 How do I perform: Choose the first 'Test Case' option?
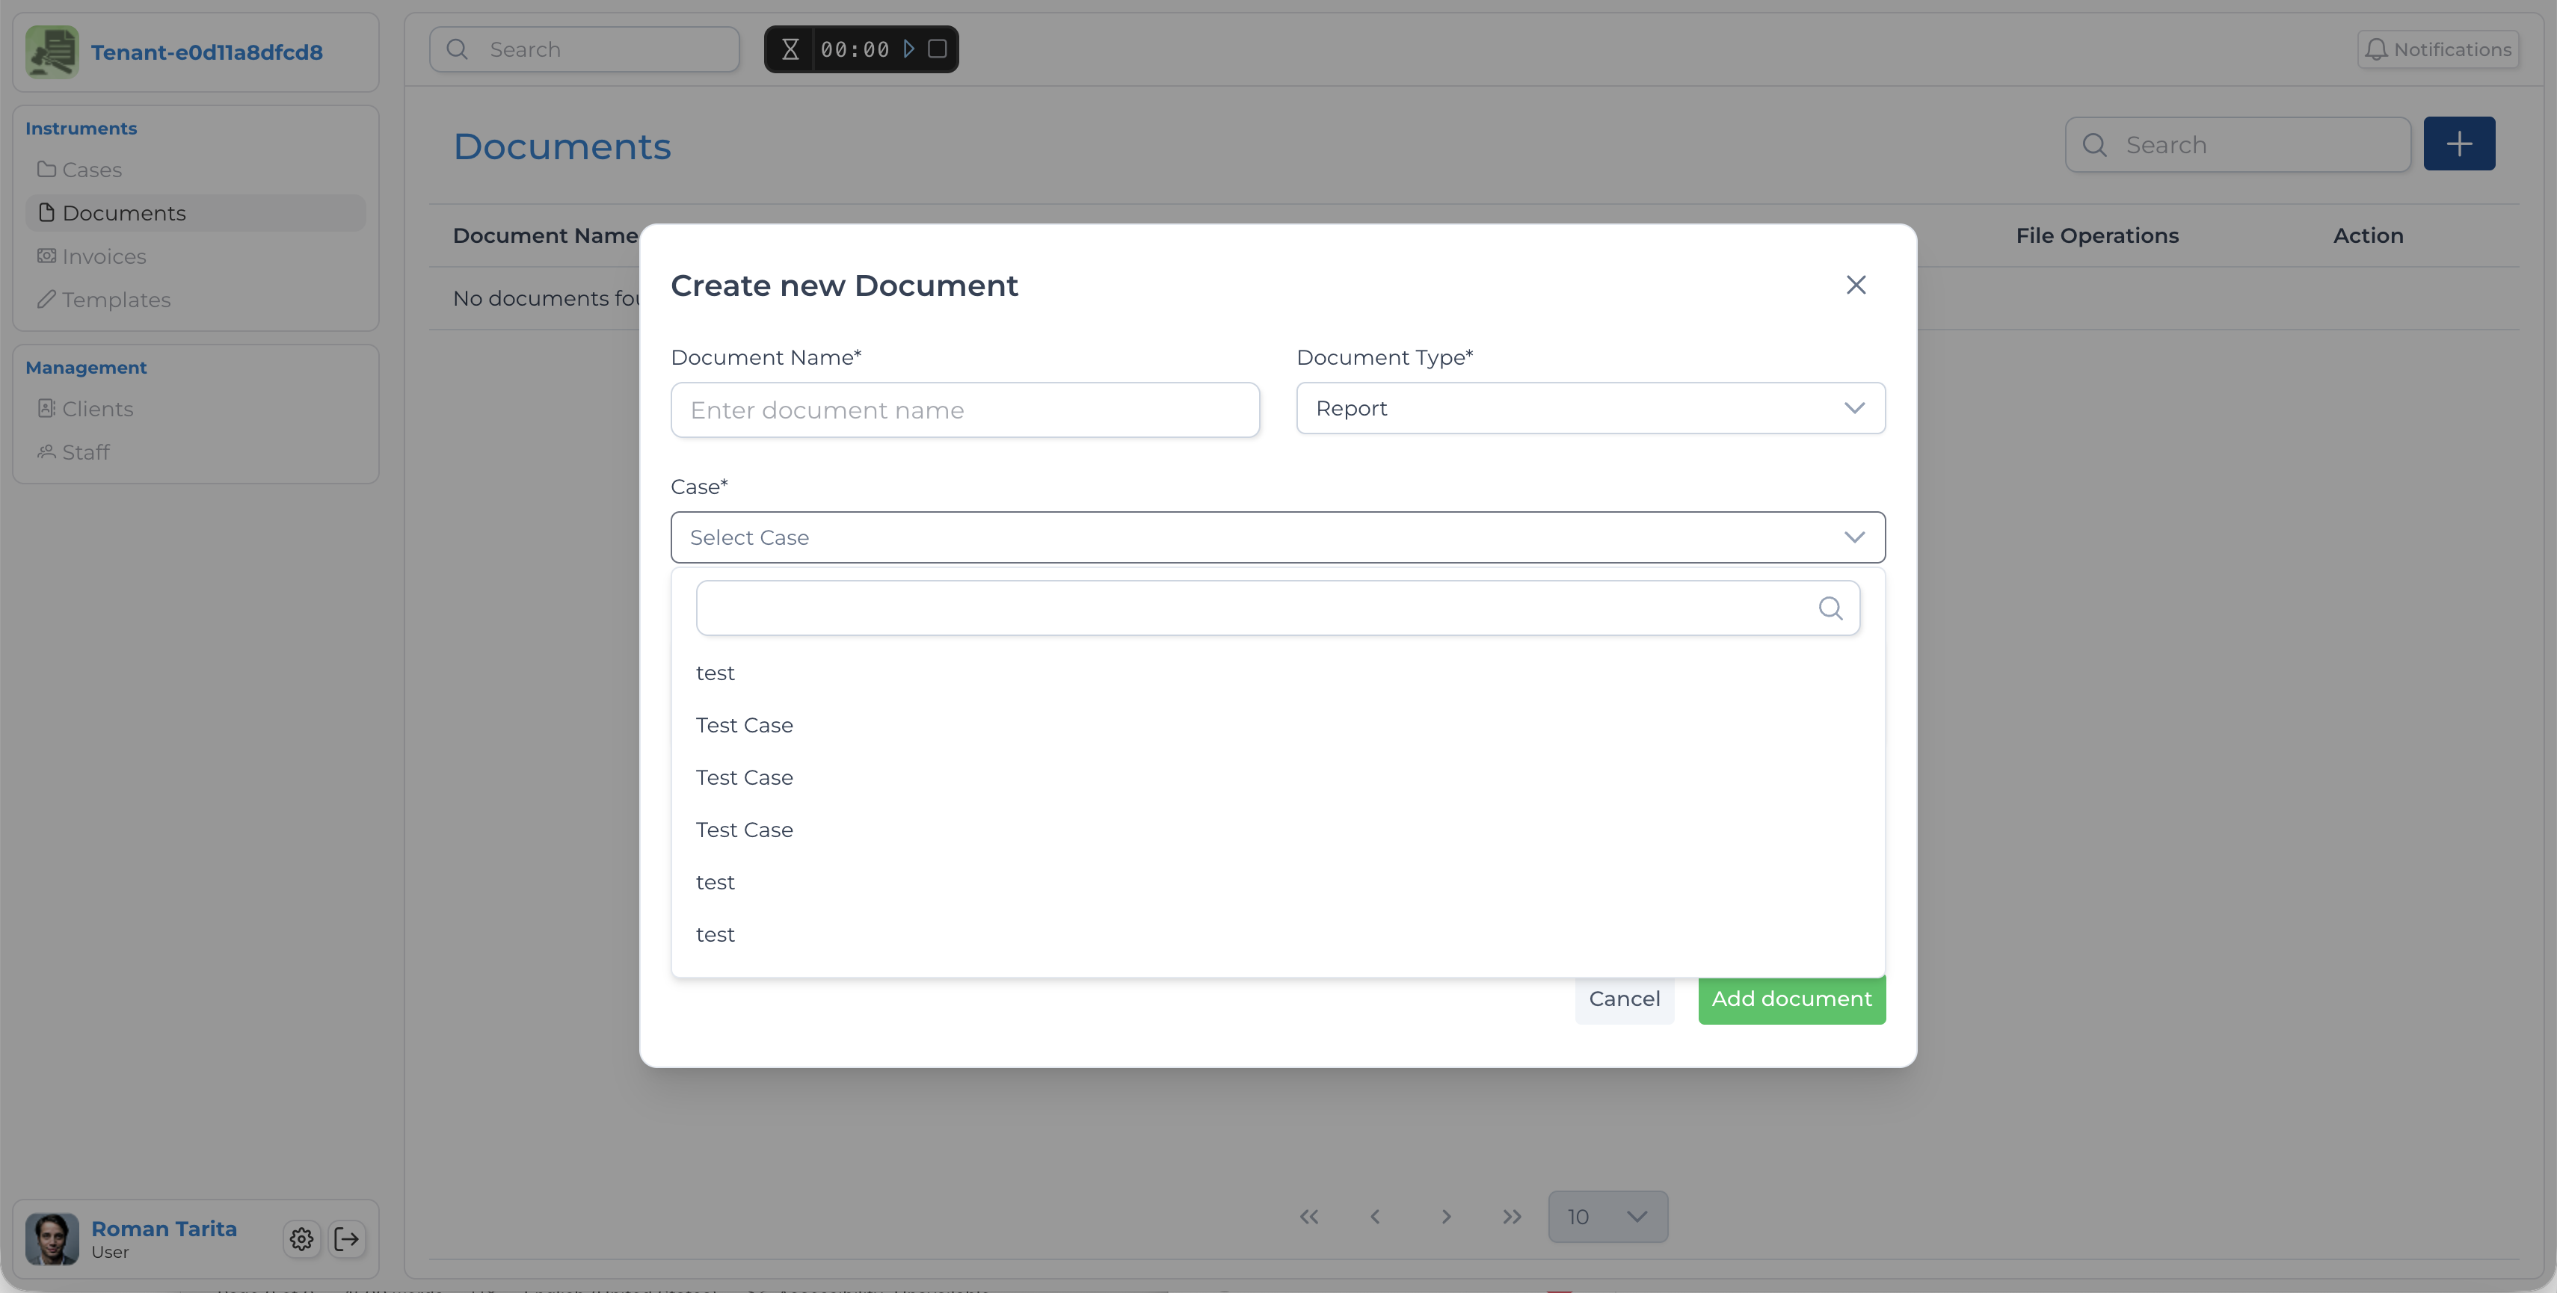(743, 726)
